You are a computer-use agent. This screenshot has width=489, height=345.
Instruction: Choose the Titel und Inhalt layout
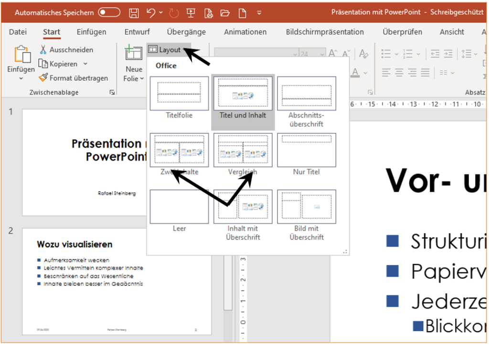(x=243, y=102)
